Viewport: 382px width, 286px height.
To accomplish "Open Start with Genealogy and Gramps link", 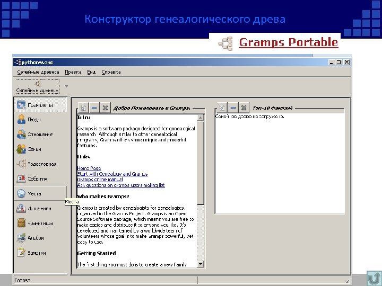I will (112, 174).
